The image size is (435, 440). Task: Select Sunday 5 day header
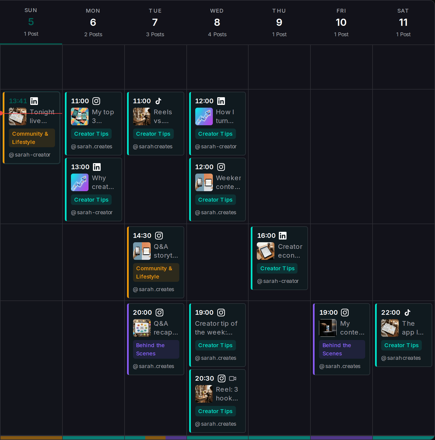click(31, 22)
